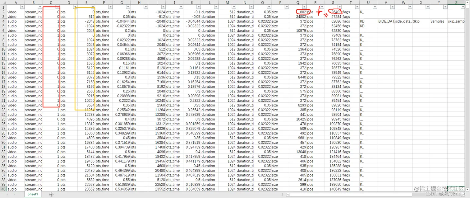Select column header S
The width and height of the screenshot is (470, 198).
333,2
